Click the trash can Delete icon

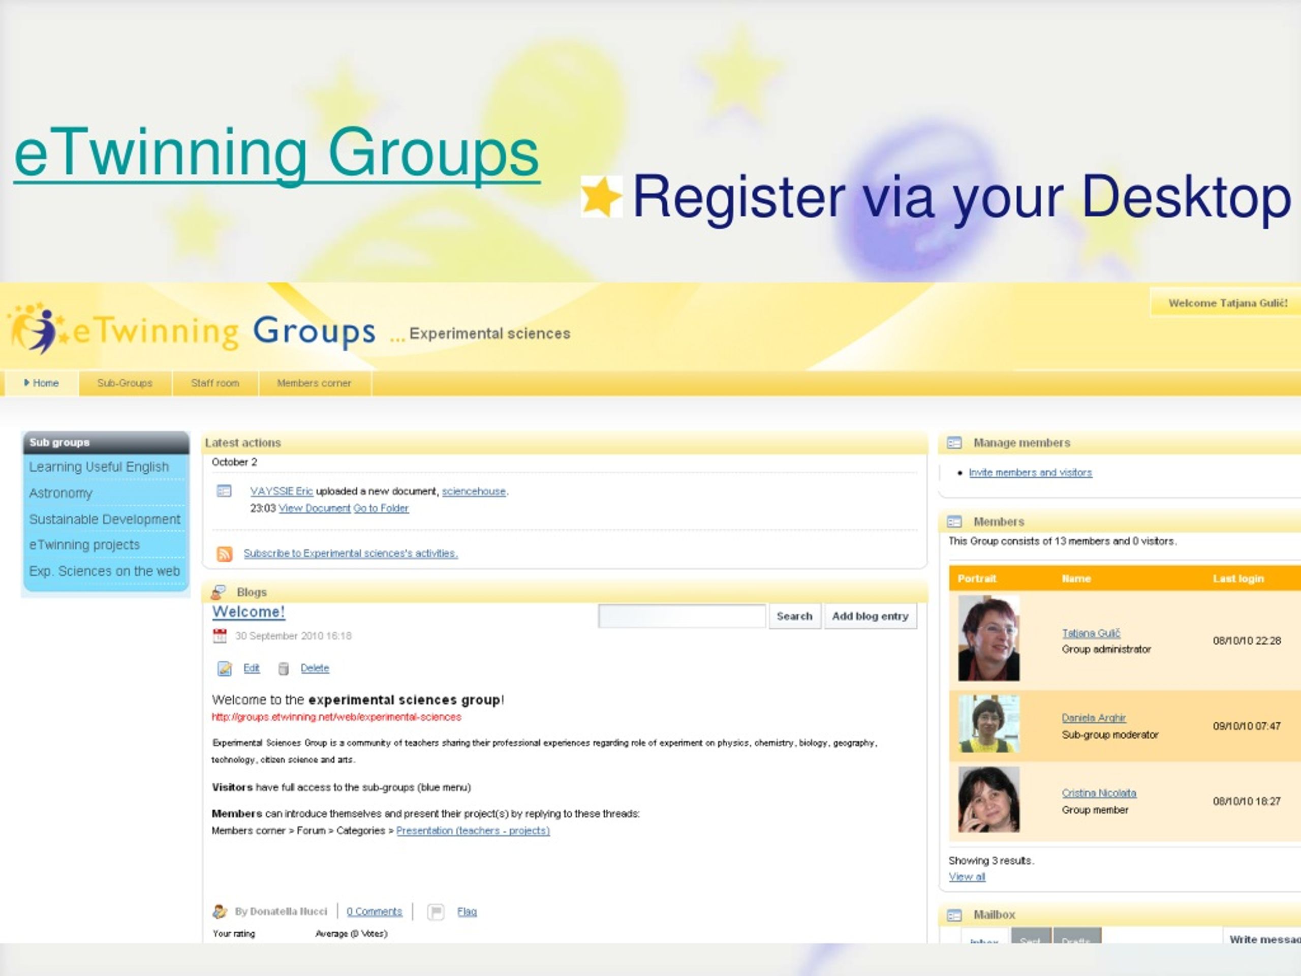point(284,668)
